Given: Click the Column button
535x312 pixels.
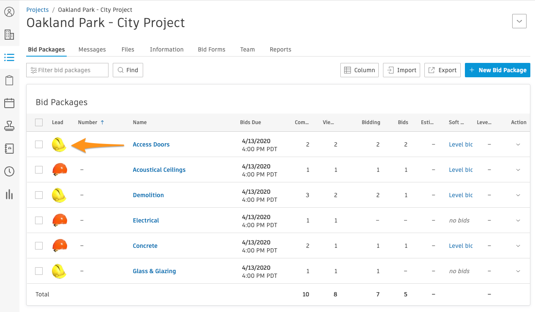Looking at the screenshot, I should pyautogui.click(x=359, y=70).
